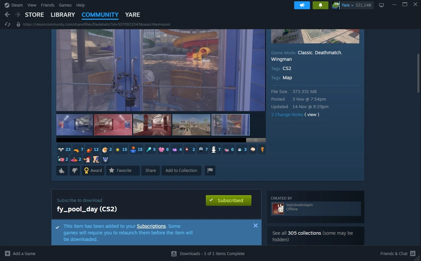Report item with the flag icon
This screenshot has height=261, width=421.
pos(210,170)
